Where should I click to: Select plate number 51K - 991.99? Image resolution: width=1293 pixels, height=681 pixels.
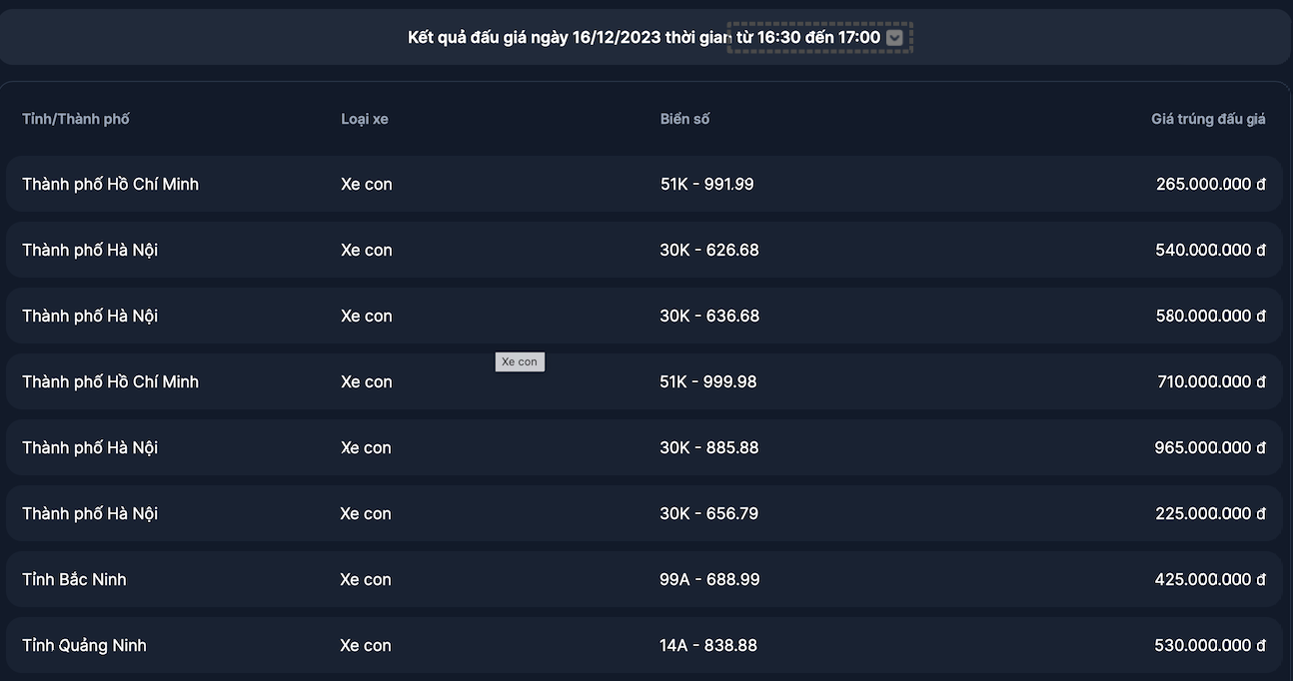tap(706, 184)
